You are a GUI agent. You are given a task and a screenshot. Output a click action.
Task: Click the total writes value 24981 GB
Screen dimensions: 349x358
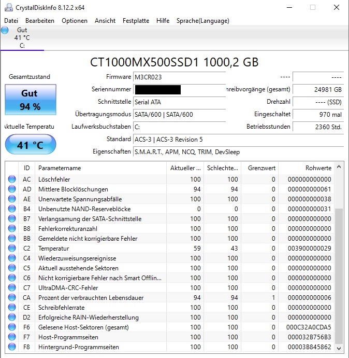click(x=318, y=89)
